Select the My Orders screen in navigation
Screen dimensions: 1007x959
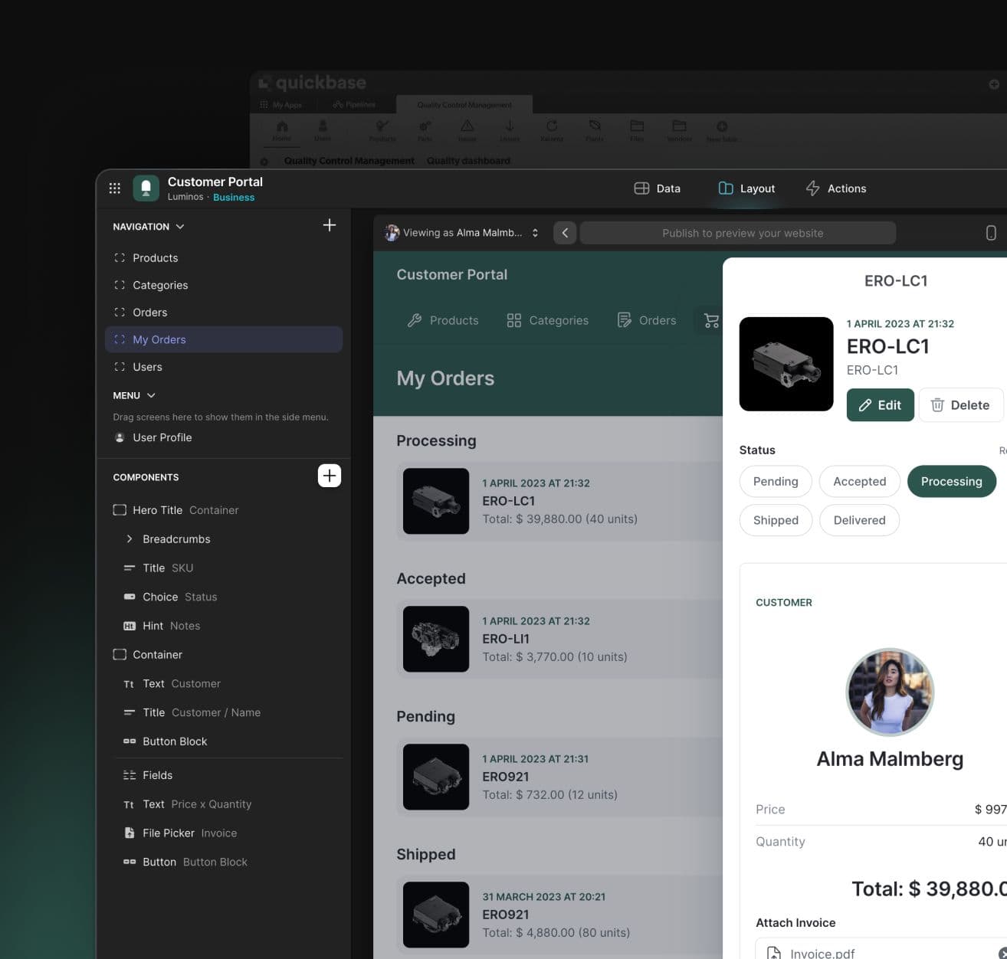click(224, 339)
